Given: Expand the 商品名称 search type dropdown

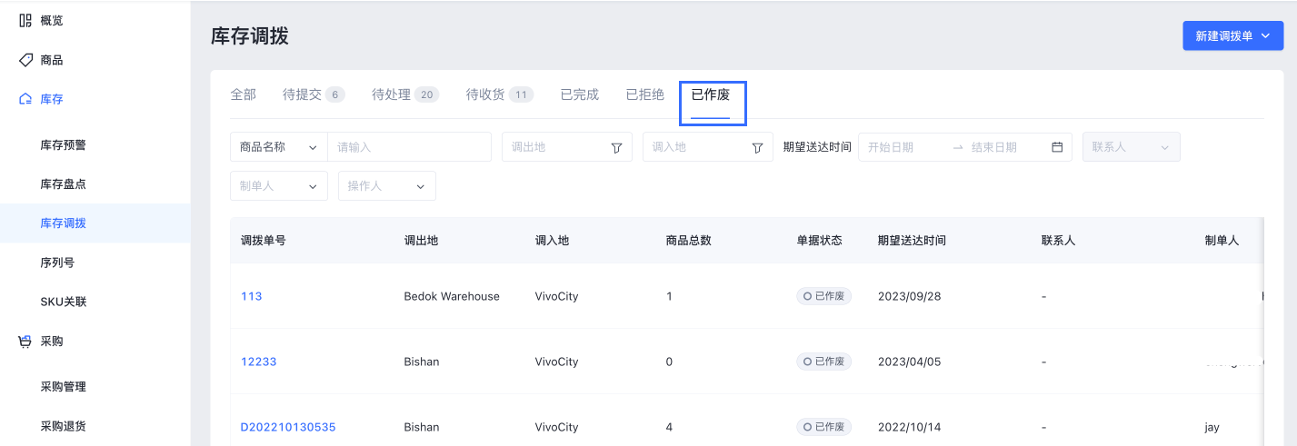Looking at the screenshot, I should [x=279, y=147].
